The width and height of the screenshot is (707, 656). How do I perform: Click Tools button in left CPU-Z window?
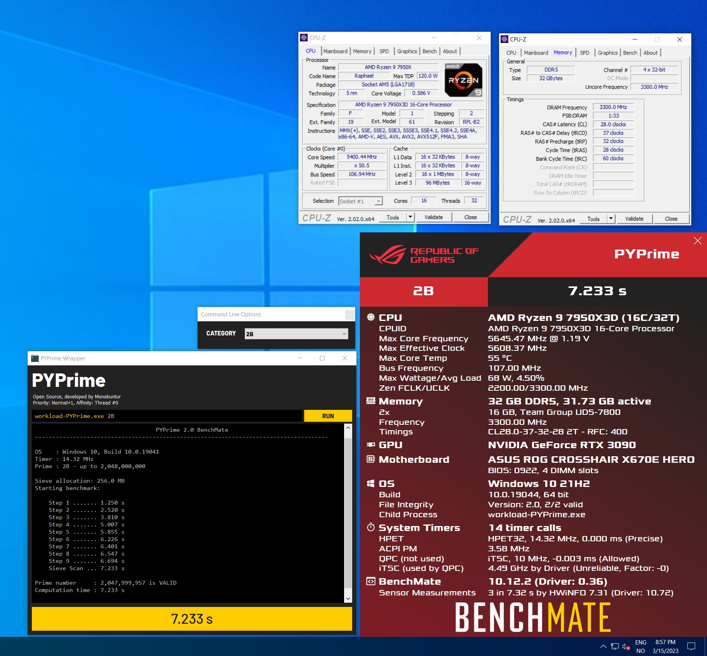[393, 217]
